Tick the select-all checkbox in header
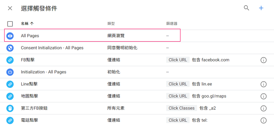Screen dimensions: 274x126 tap(10, 24)
